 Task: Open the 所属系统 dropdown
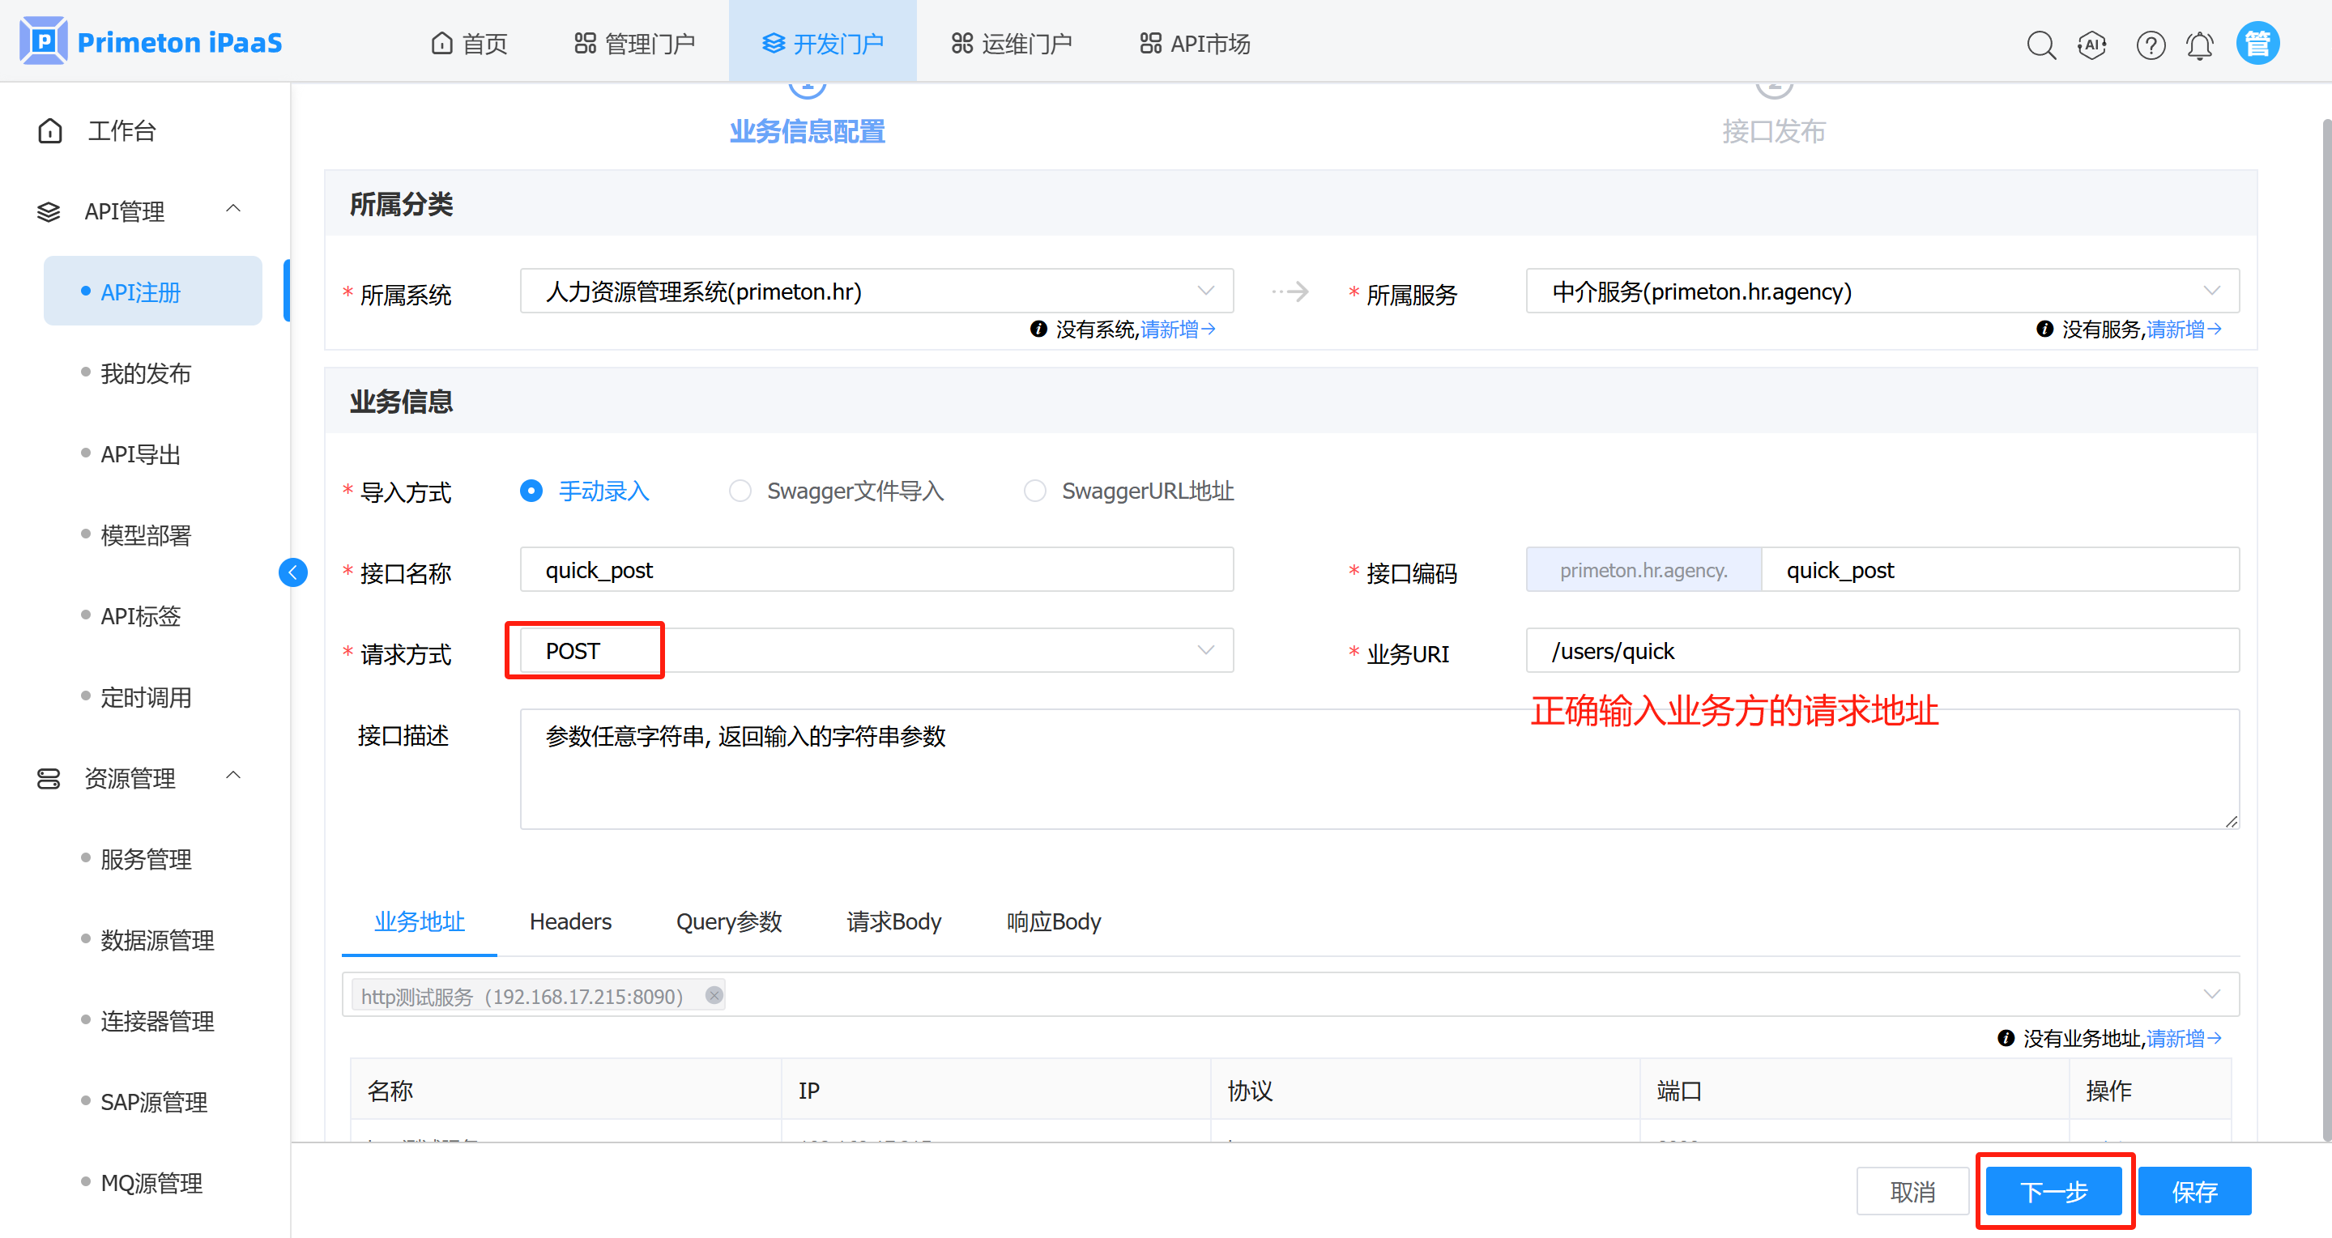click(876, 291)
